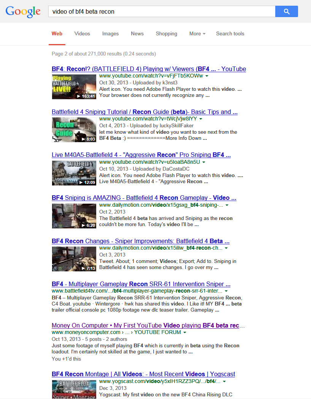Expand dropdown arrow next to youtube.com/watch?v=vFjFTb5KOWw
Image resolution: width=311 pixels, height=399 pixels.
point(207,76)
